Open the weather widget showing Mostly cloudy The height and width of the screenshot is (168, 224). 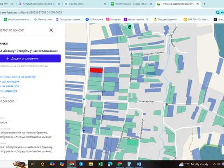coord(193,164)
